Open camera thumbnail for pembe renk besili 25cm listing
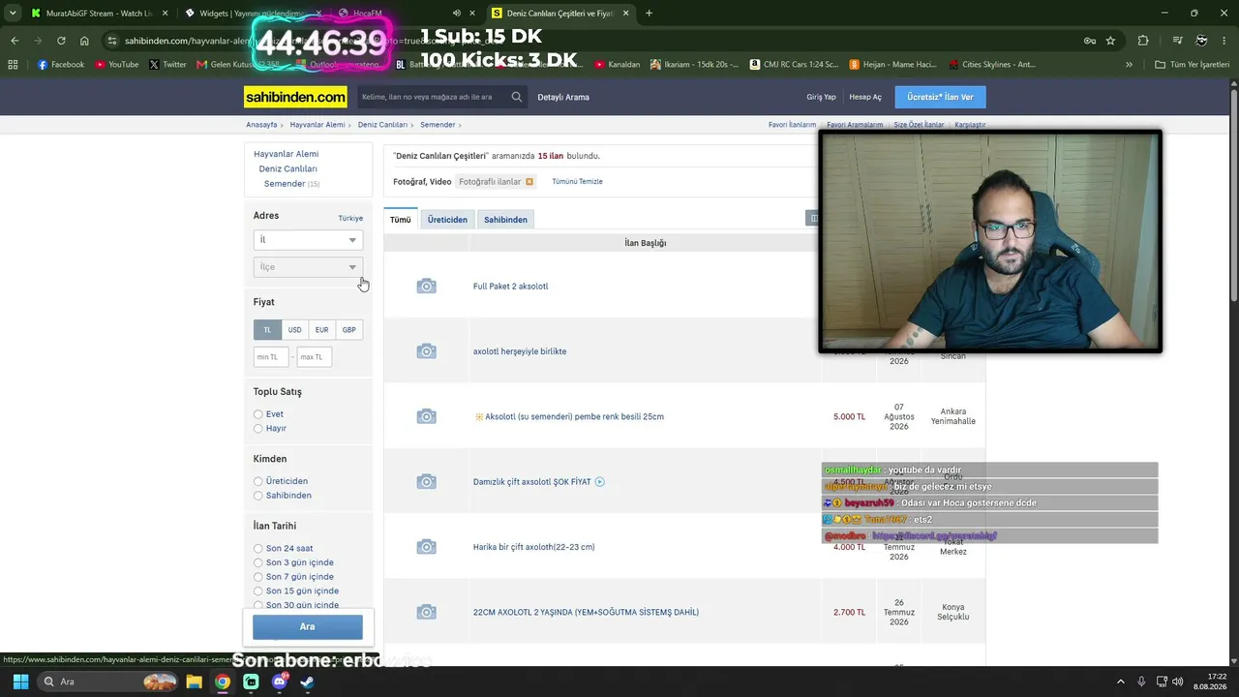The image size is (1239, 697). (426, 416)
